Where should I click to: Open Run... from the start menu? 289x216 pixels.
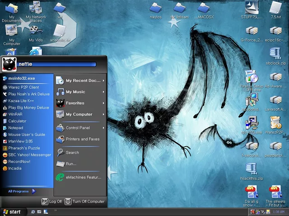(71, 164)
